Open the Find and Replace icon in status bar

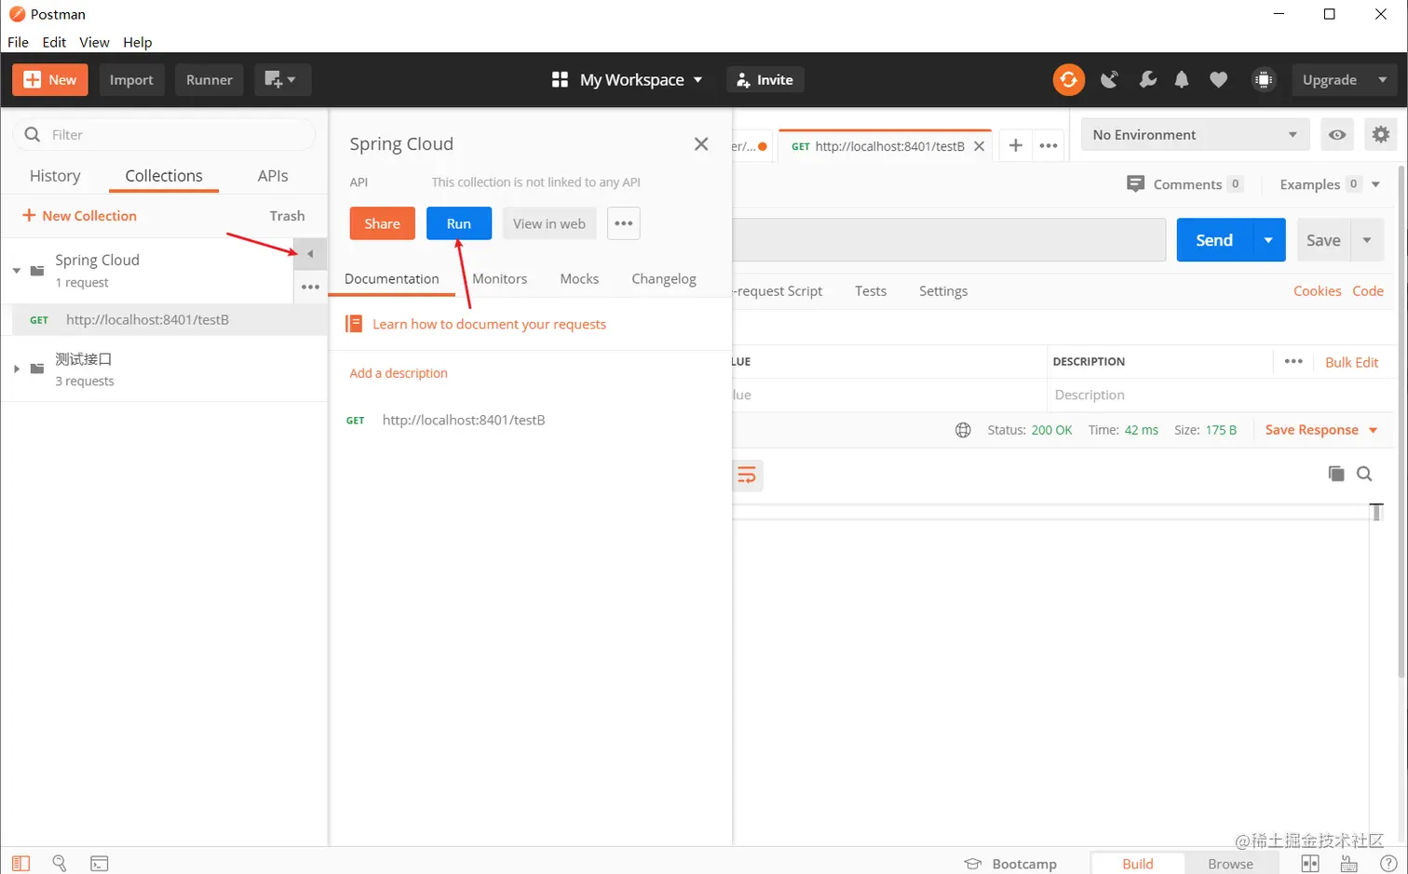click(60, 864)
